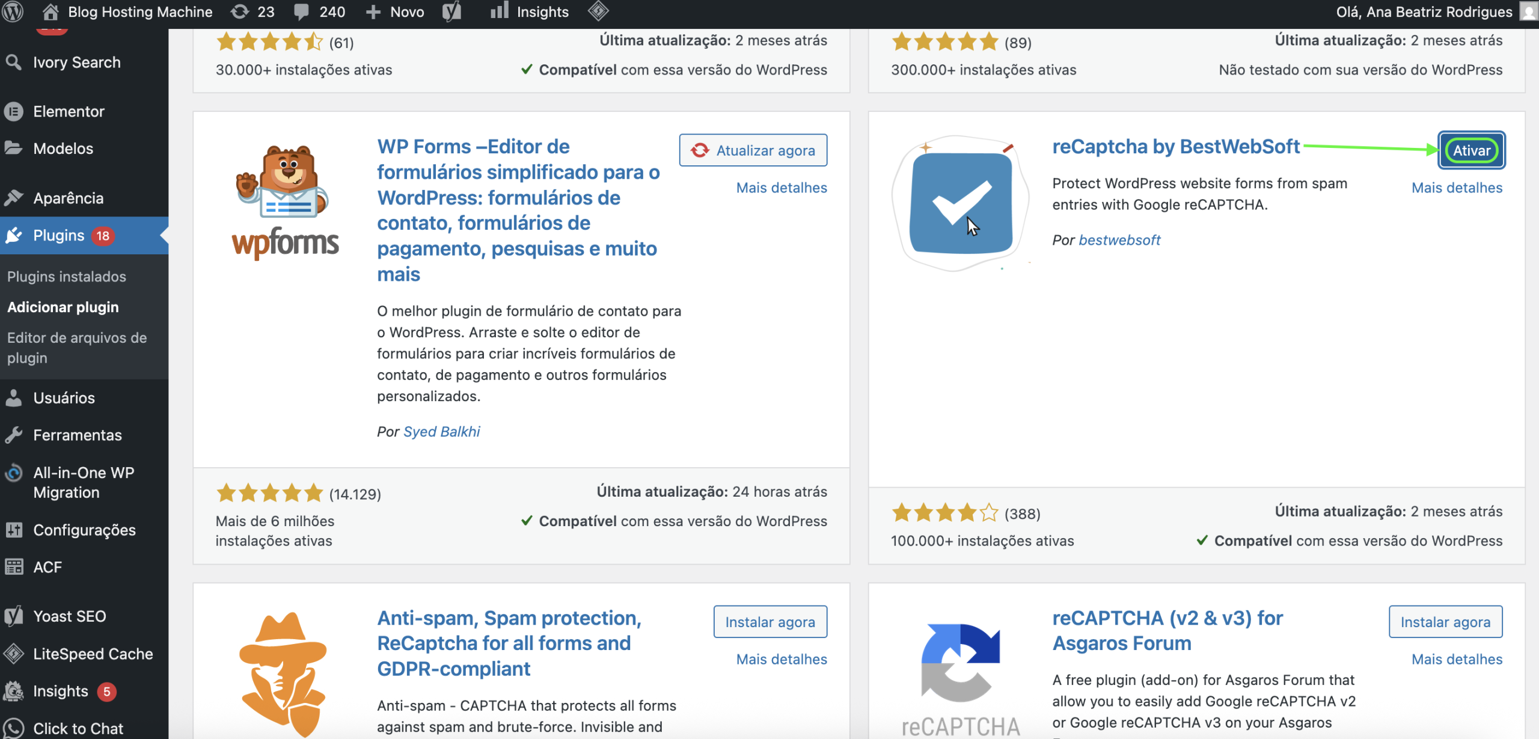This screenshot has height=739, width=1539.
Task: Click the reCaptcha by BestWebSoft checkmark thumbnail
Action: click(x=961, y=203)
